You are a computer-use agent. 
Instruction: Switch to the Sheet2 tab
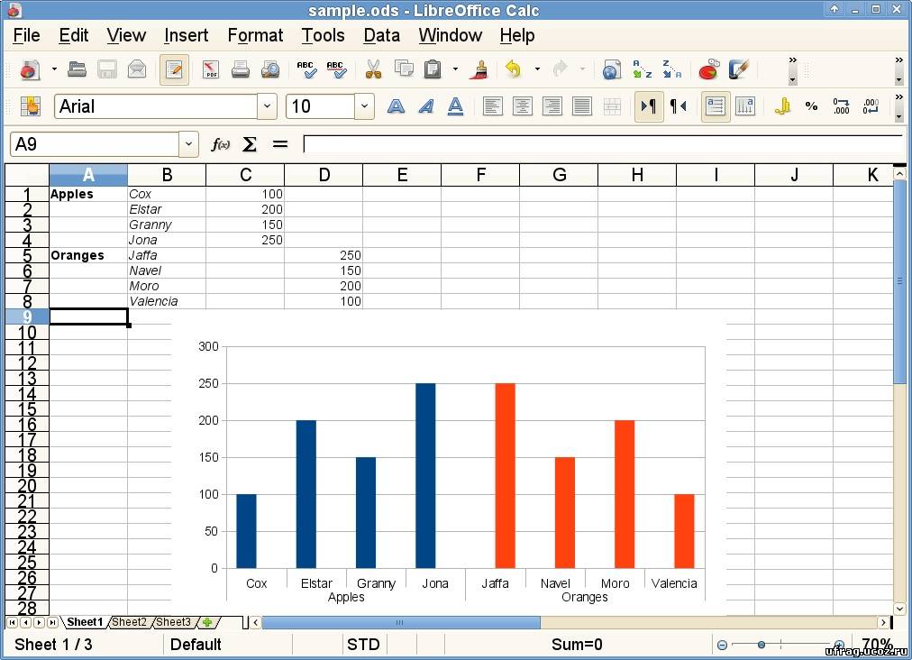[129, 622]
